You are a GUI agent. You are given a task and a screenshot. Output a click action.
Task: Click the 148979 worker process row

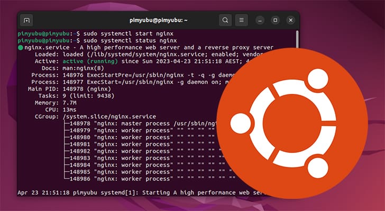pyautogui.click(x=139, y=130)
